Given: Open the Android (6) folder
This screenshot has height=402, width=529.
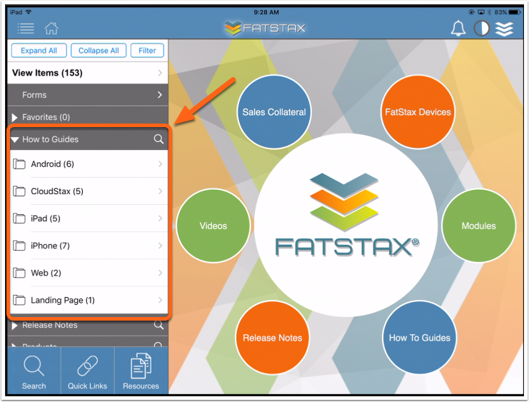Looking at the screenshot, I should pos(89,164).
